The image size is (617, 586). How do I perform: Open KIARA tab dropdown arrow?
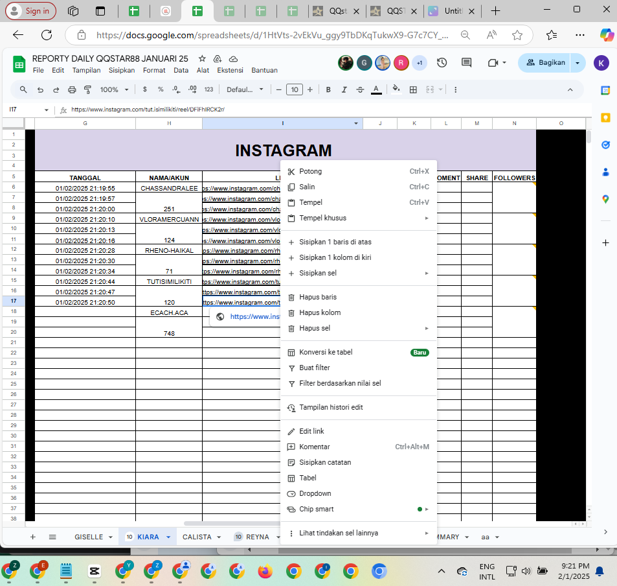pos(168,537)
